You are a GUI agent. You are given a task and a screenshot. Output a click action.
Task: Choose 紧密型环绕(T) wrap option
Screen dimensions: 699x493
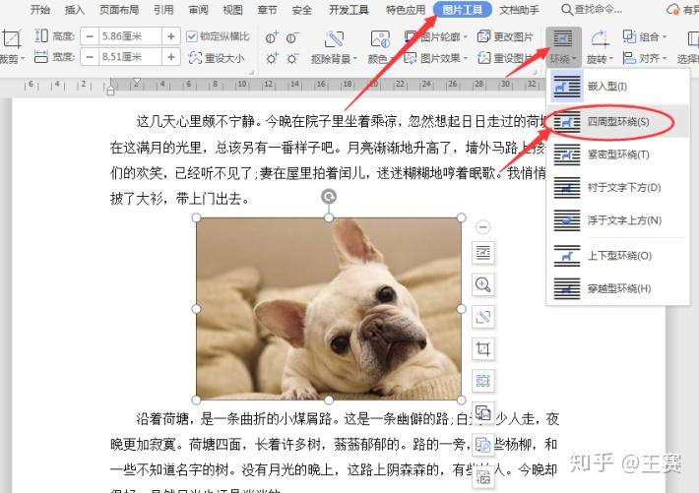618,154
